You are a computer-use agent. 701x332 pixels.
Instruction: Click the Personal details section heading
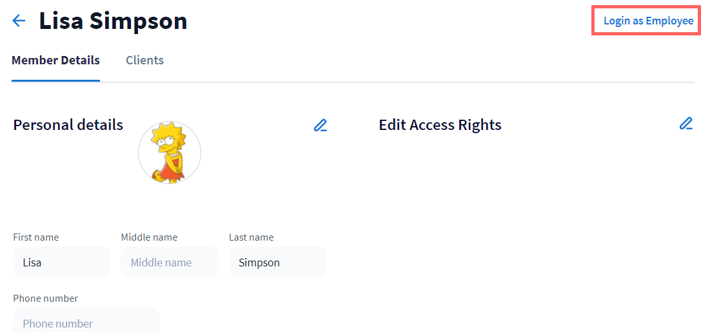[68, 125]
